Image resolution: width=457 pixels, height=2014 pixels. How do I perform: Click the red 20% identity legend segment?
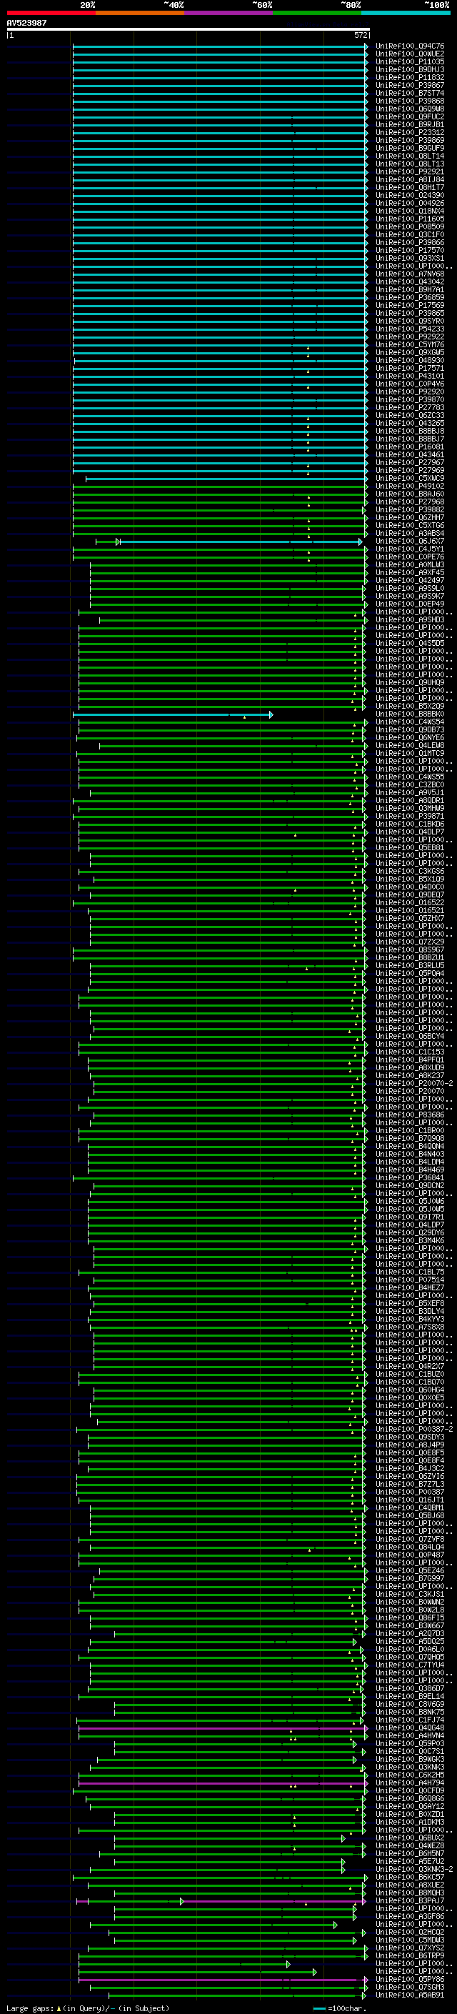pyautogui.click(x=51, y=13)
